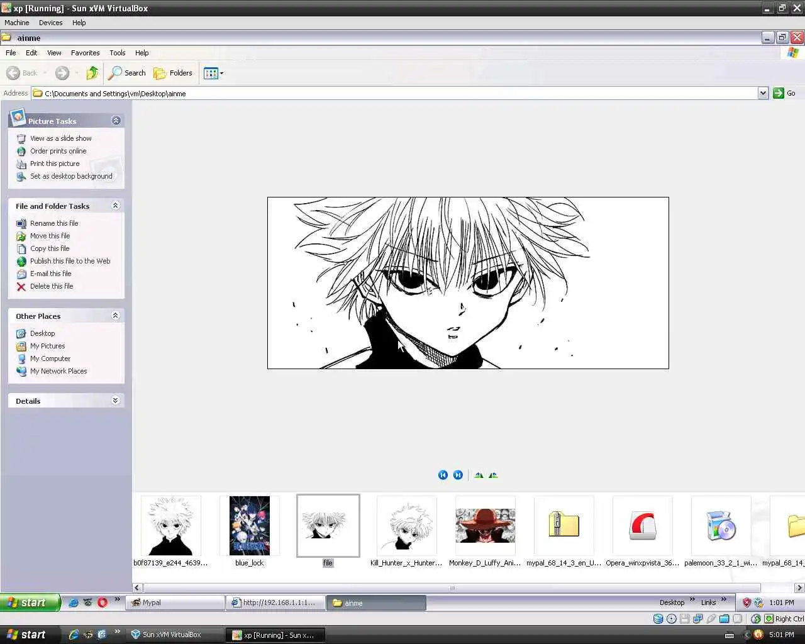805x644 pixels.
Task: Click E-mail this file
Action: pyautogui.click(x=51, y=274)
